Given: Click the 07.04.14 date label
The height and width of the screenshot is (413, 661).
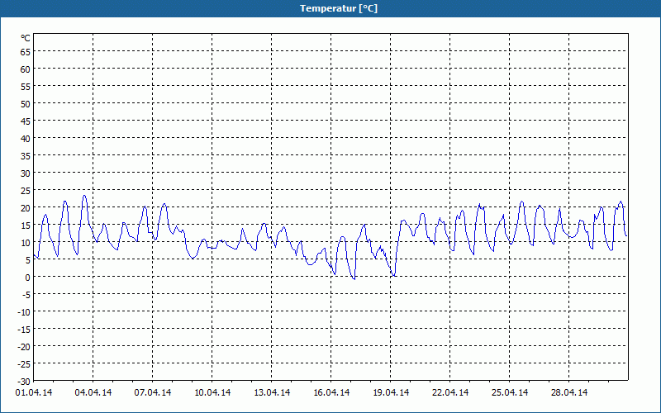Looking at the screenshot, I should (153, 392).
